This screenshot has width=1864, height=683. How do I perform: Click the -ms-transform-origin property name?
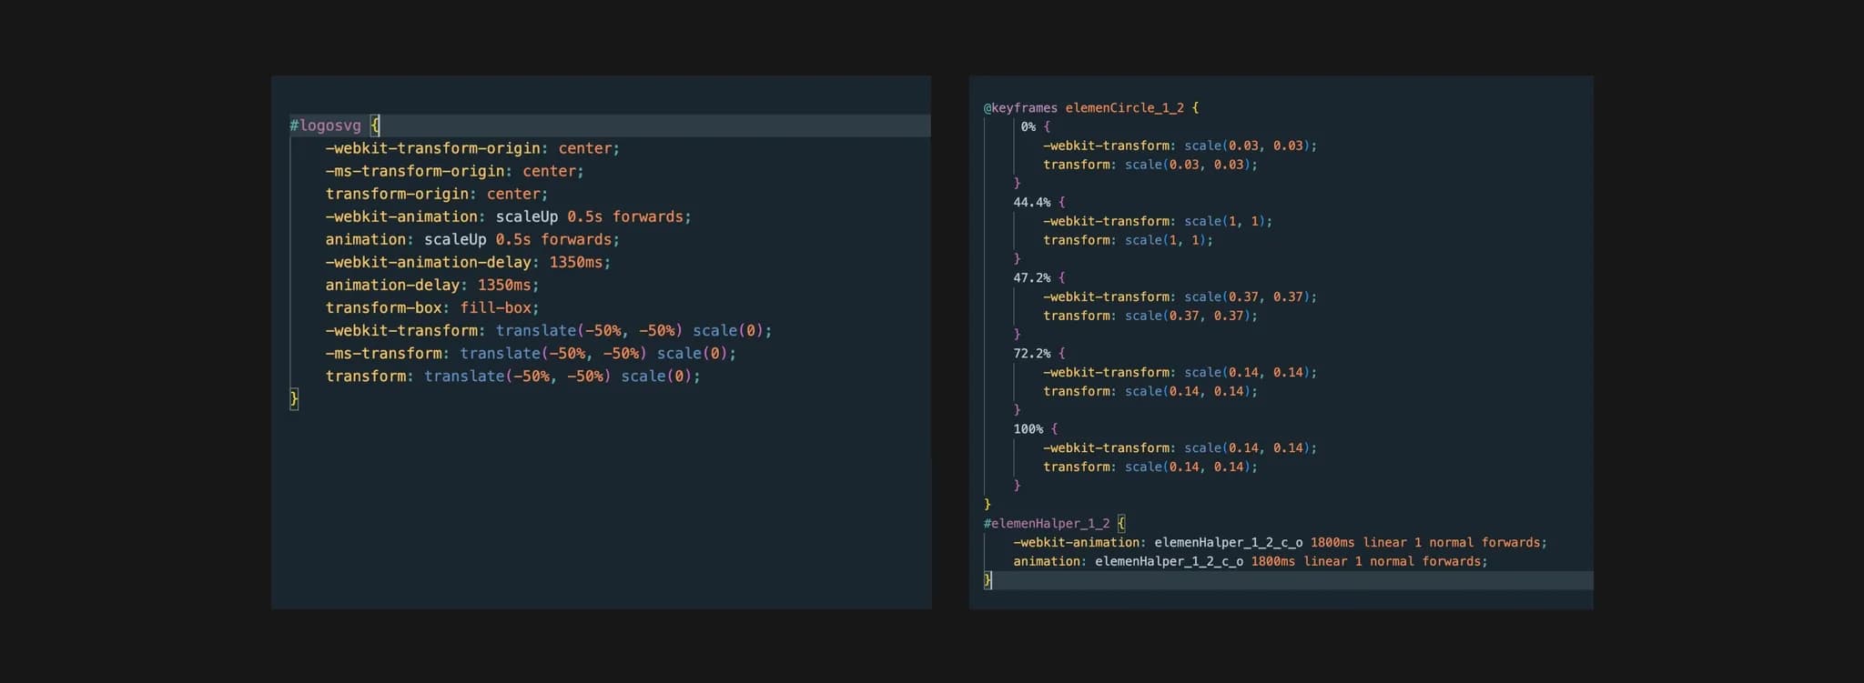(415, 171)
